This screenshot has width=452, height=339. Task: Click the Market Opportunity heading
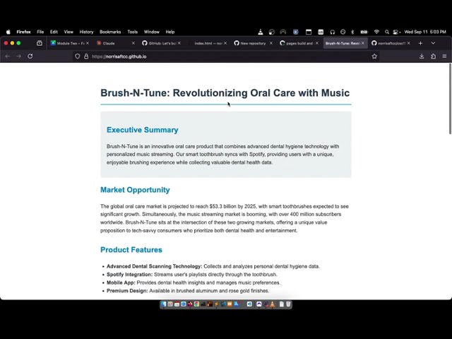point(135,190)
